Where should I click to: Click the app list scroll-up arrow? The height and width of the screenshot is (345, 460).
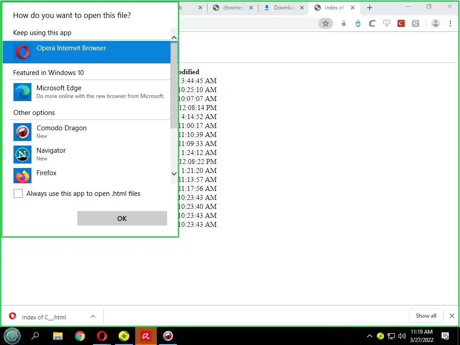click(x=174, y=38)
